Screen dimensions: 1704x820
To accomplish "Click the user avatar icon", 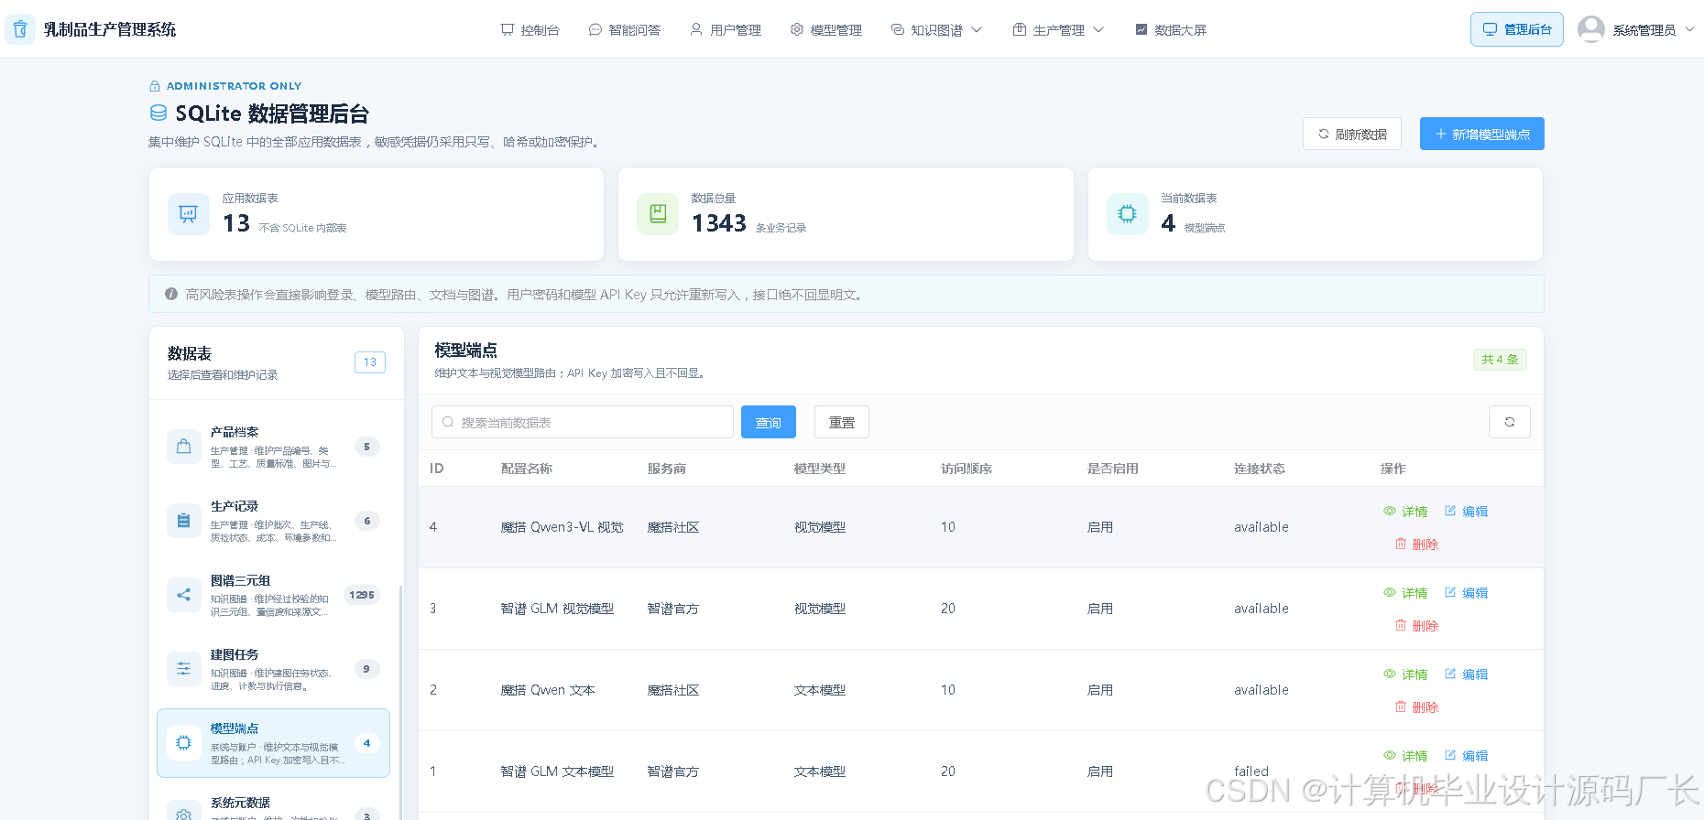I will point(1591,29).
